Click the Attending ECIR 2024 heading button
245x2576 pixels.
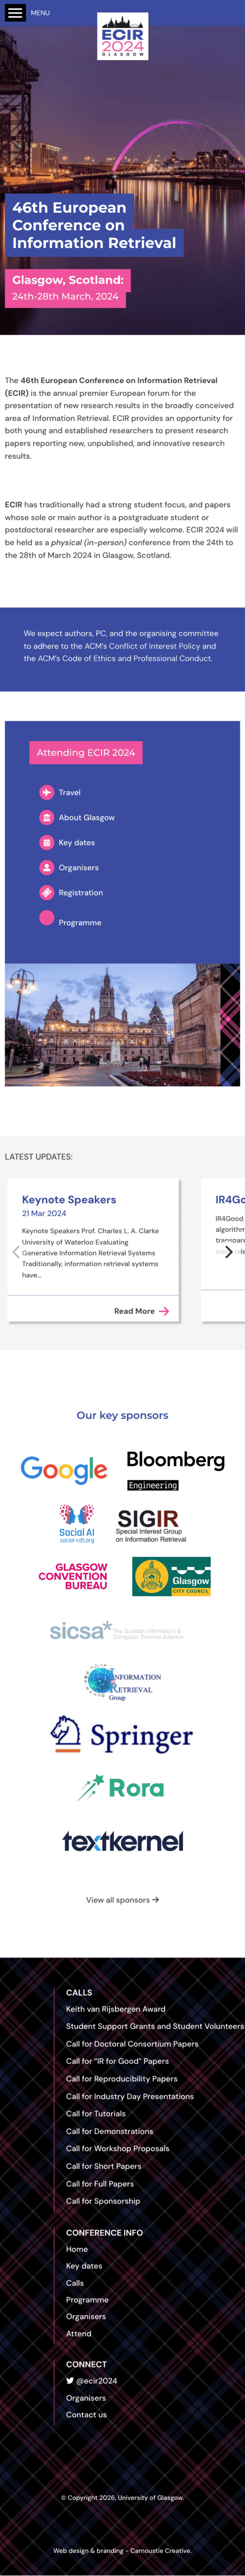click(86, 752)
